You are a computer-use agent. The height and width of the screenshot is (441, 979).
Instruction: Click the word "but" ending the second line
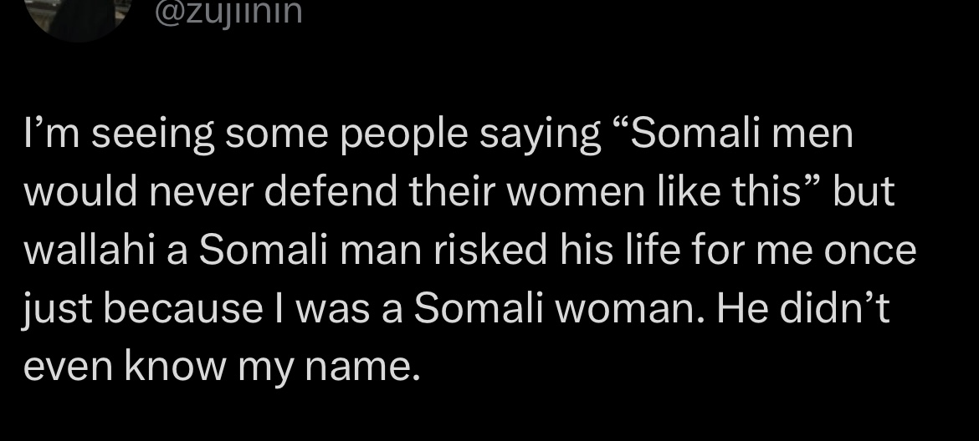click(x=865, y=193)
